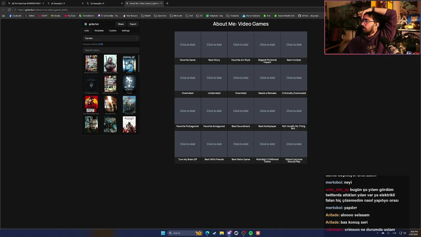Screen dimensions: 421x237
Task: Open the Kick bookmark
Action: [x=267, y=16]
